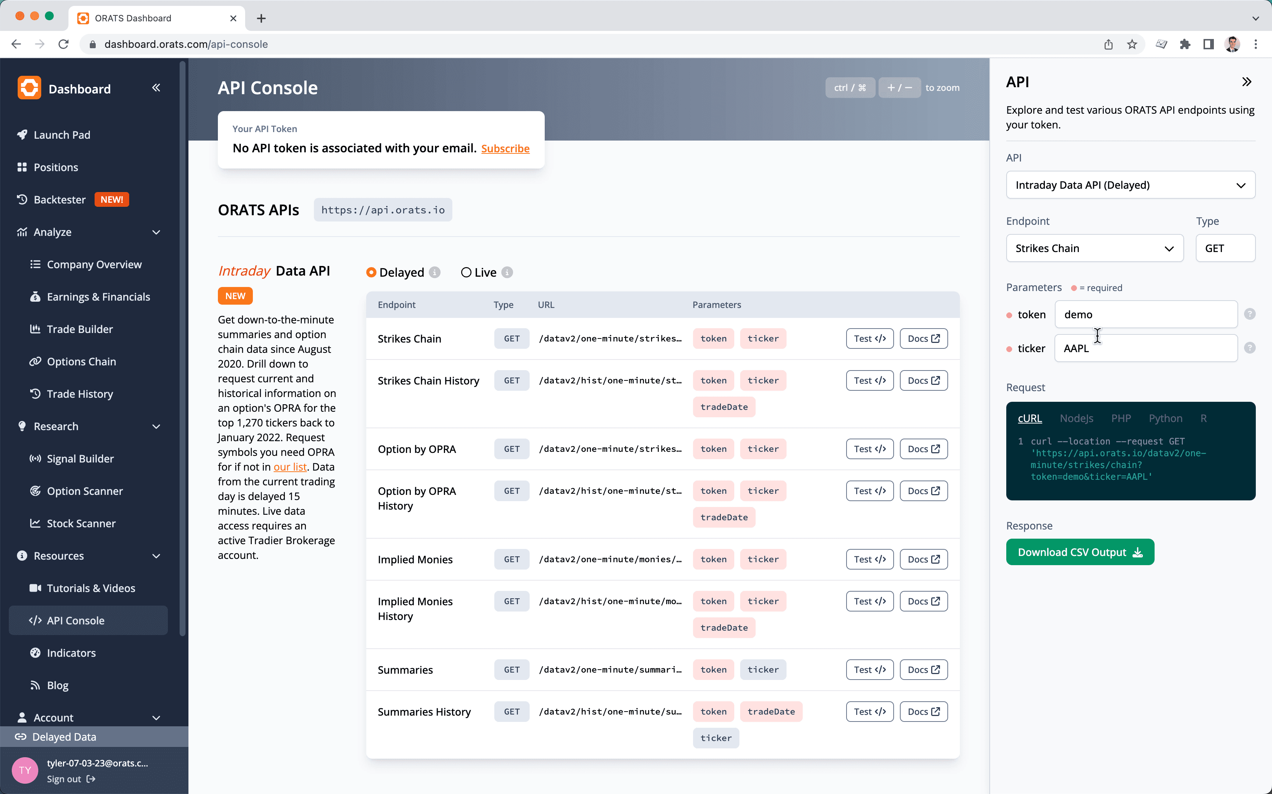
Task: Open browser extensions puzzle icon
Action: coord(1185,45)
